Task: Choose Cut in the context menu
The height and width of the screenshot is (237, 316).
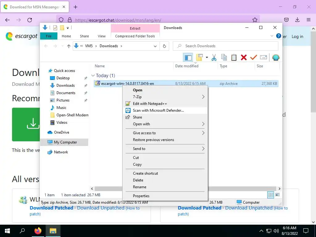Action: click(165, 158)
